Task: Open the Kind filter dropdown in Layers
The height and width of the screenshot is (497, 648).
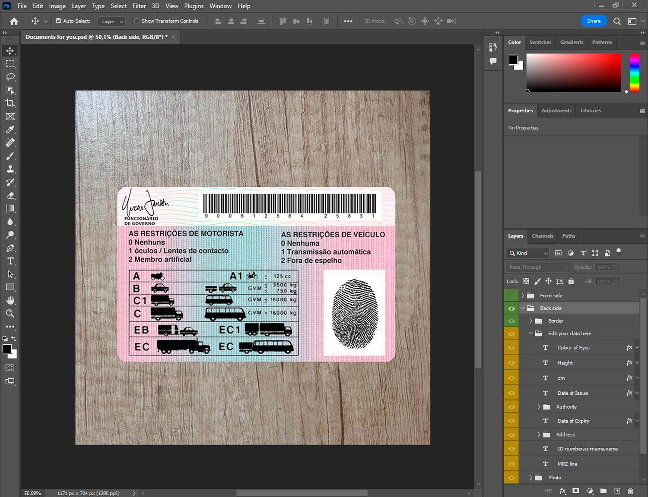Action: pyautogui.click(x=528, y=253)
